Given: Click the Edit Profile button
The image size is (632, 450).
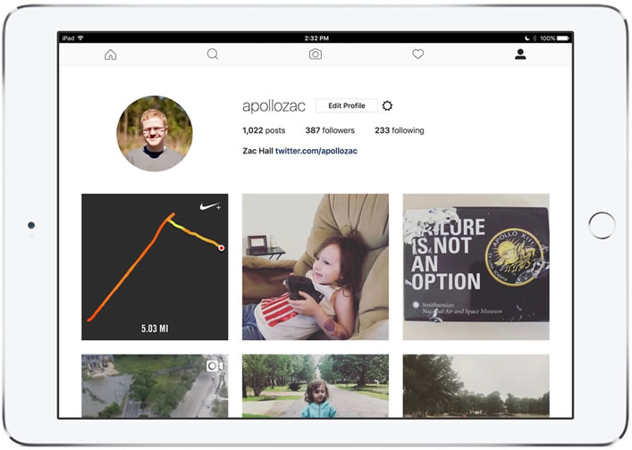Looking at the screenshot, I should [347, 106].
